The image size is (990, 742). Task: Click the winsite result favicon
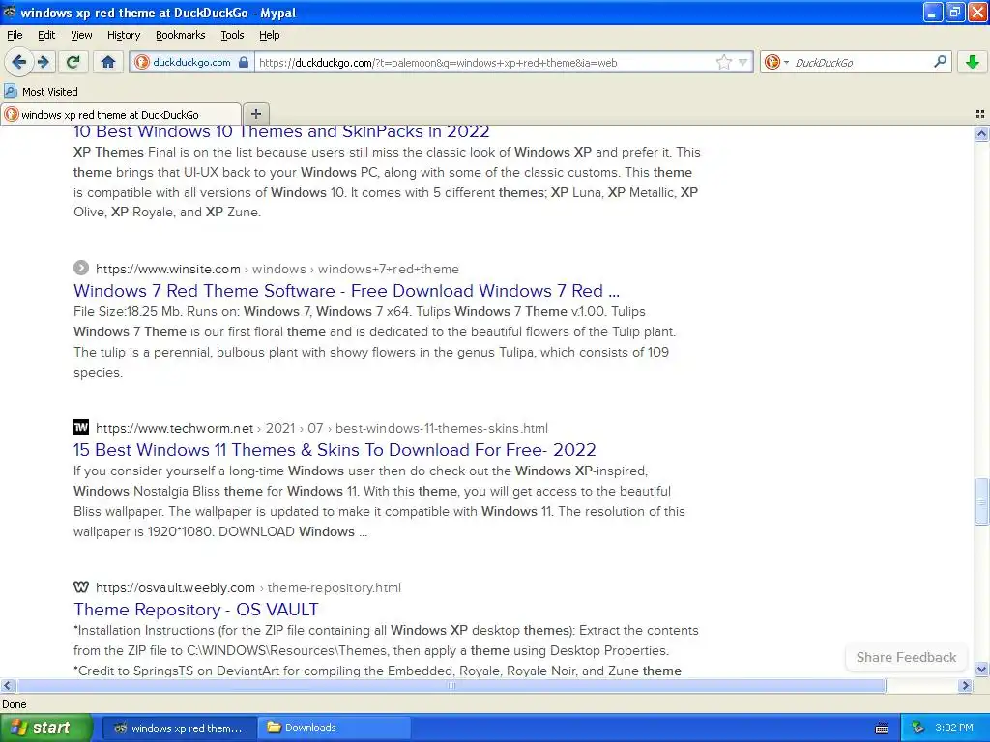click(x=81, y=269)
